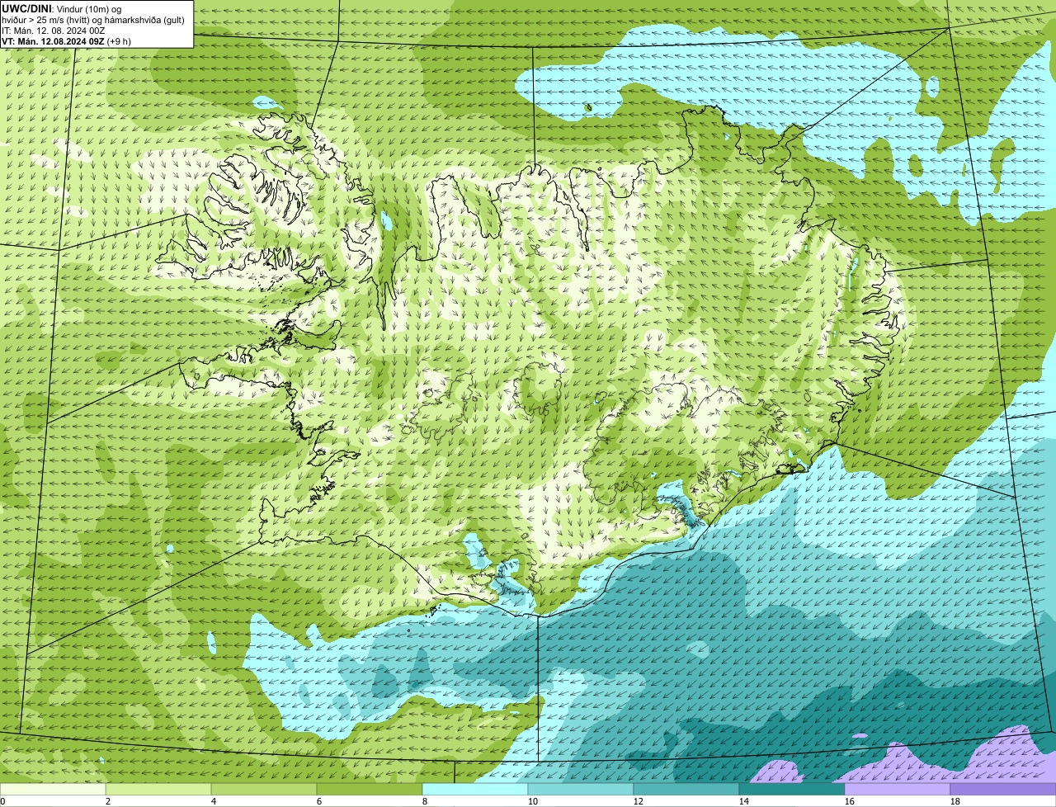Select the 10–12 m/s turquoise legend band
The width and height of the screenshot is (1056, 807).
coord(581,789)
